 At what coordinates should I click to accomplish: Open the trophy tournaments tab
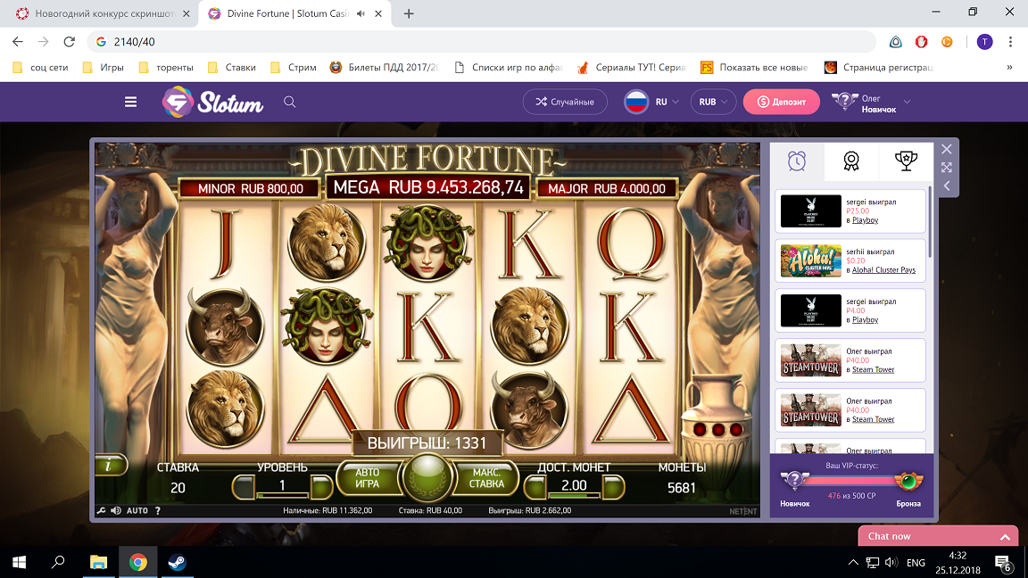[906, 161]
